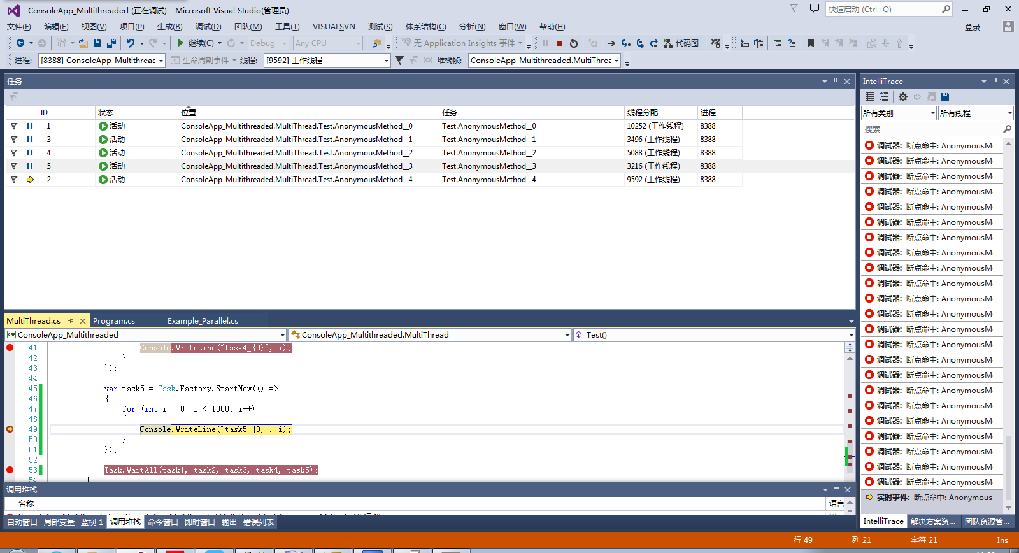Close the MultiThread.cs tab
The image size is (1019, 553).
click(83, 321)
